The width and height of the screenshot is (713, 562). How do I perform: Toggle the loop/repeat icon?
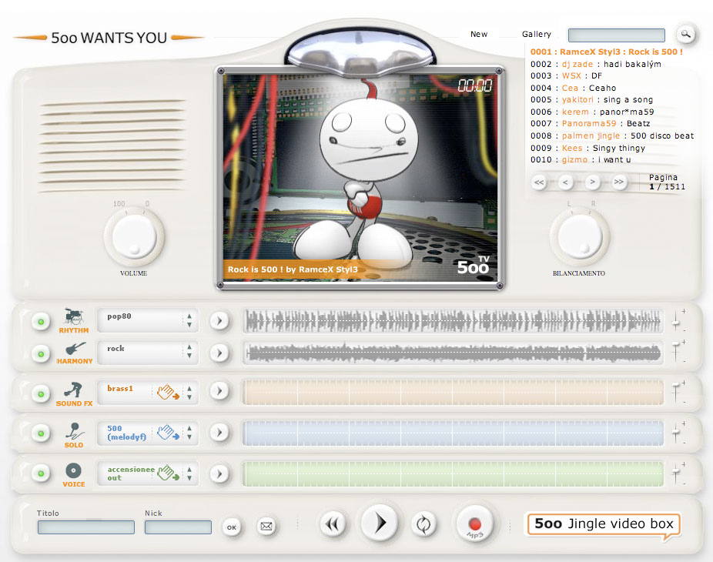423,525
